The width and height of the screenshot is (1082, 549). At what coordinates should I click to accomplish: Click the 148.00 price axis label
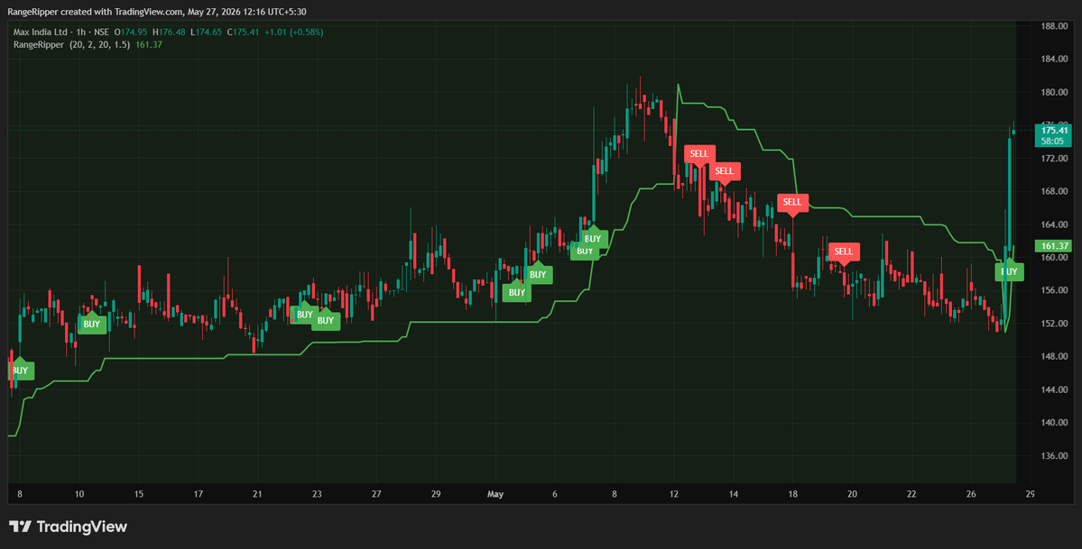[x=1055, y=357]
